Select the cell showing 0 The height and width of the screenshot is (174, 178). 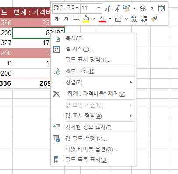click(x=6, y=63)
